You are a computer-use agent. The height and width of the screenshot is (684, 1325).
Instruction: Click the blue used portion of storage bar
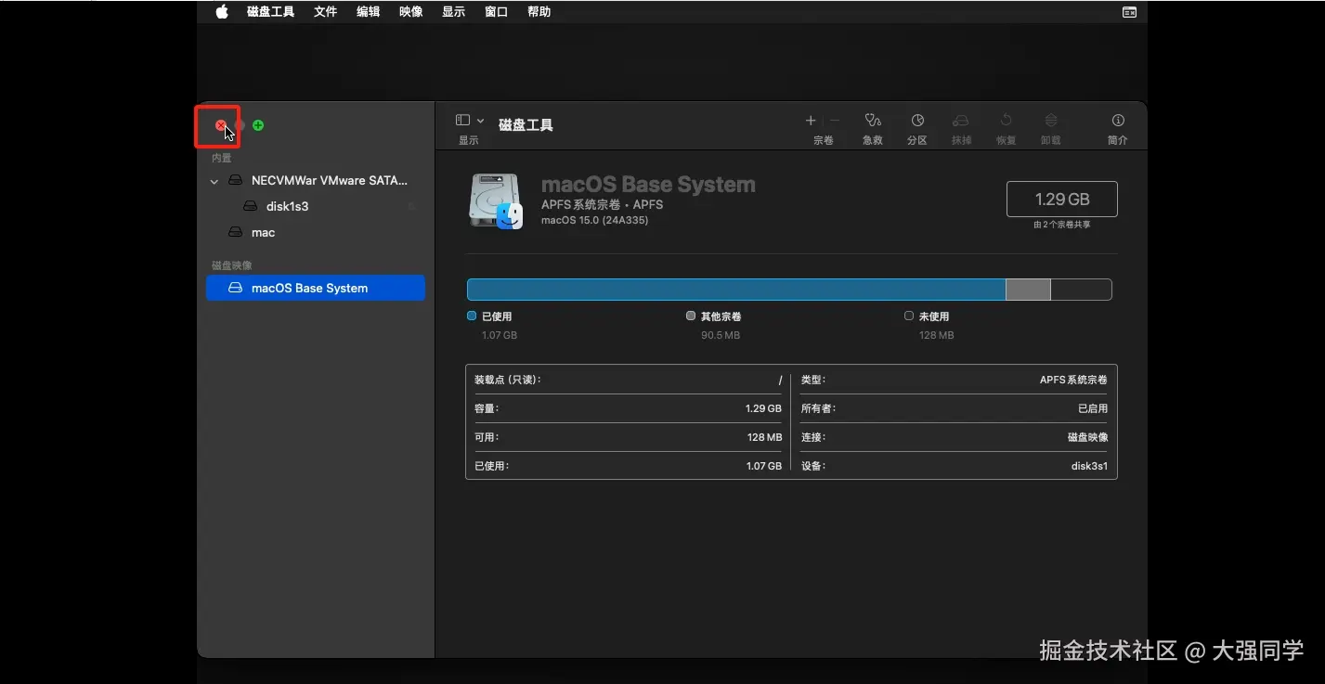coord(736,290)
